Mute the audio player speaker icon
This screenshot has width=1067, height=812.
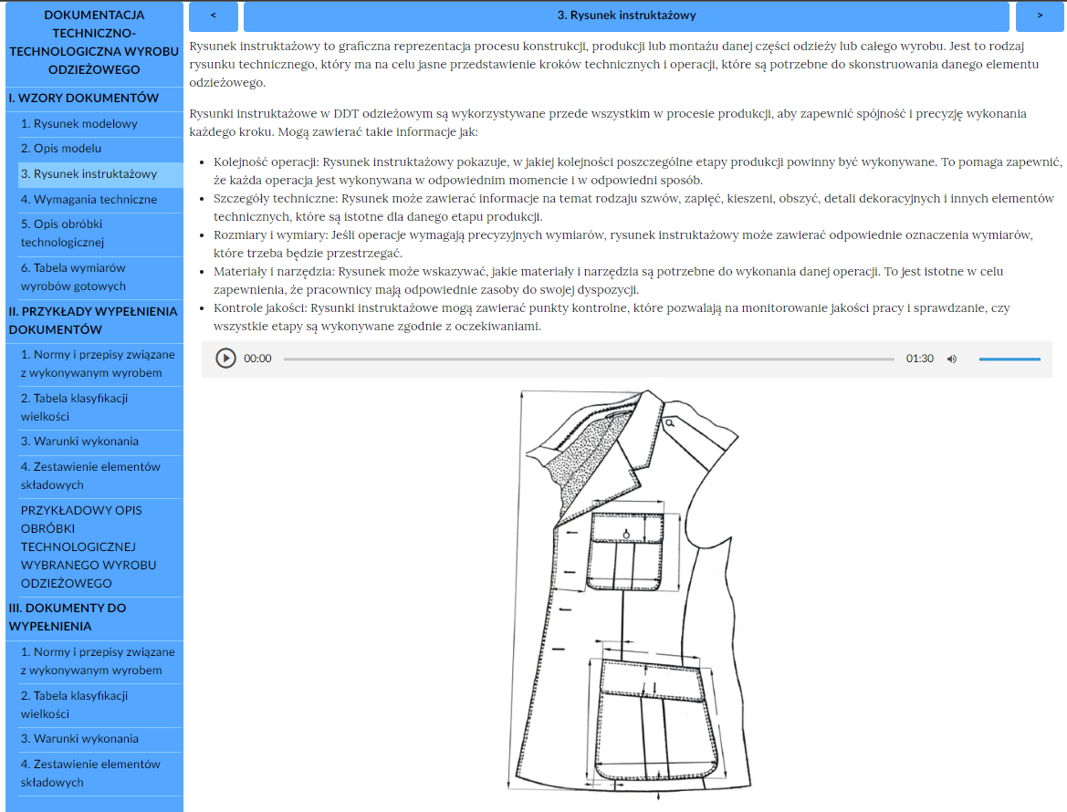pyautogui.click(x=952, y=359)
